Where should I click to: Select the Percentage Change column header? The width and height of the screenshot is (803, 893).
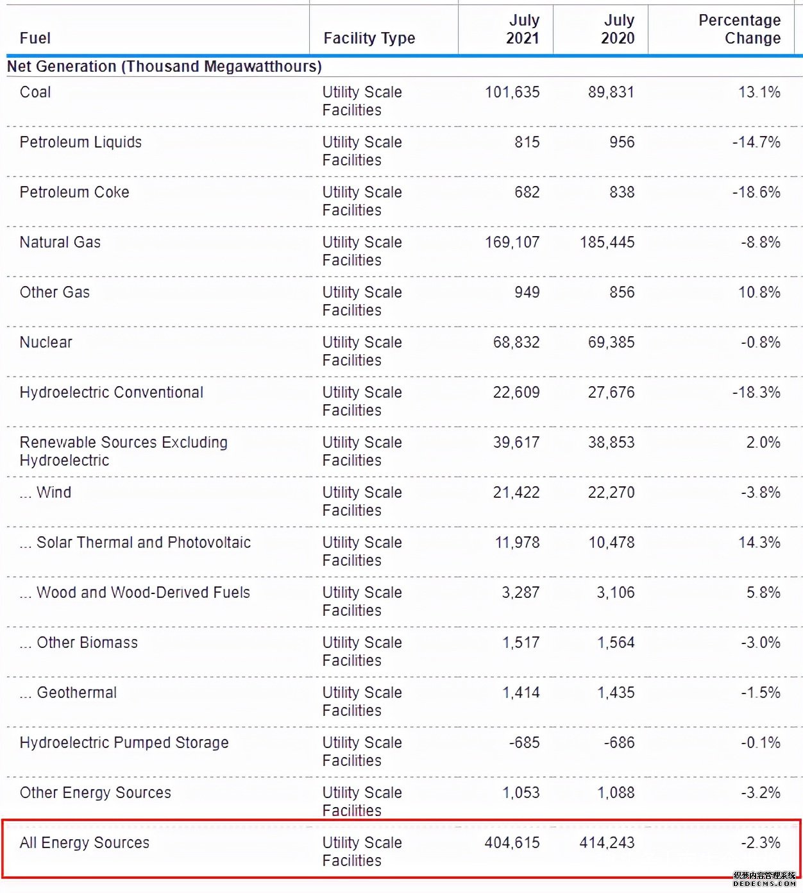point(740,30)
